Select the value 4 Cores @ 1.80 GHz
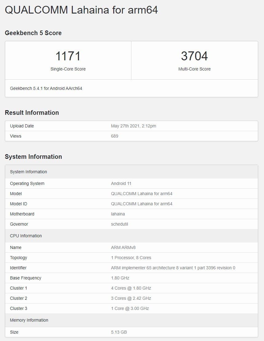The width and height of the screenshot is (264, 341). coord(131,288)
